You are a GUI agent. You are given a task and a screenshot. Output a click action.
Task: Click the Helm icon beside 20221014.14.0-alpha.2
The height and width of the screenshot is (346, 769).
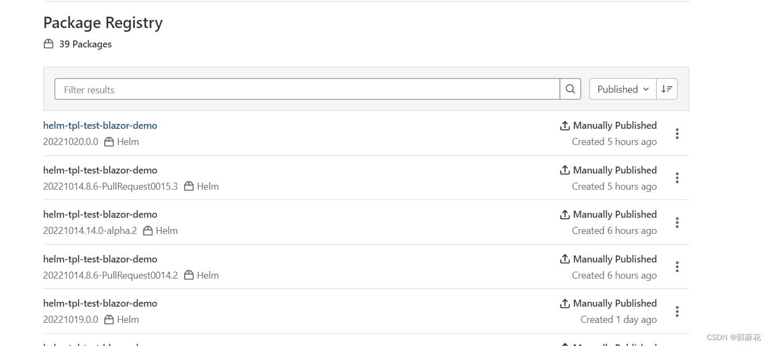[x=147, y=230]
